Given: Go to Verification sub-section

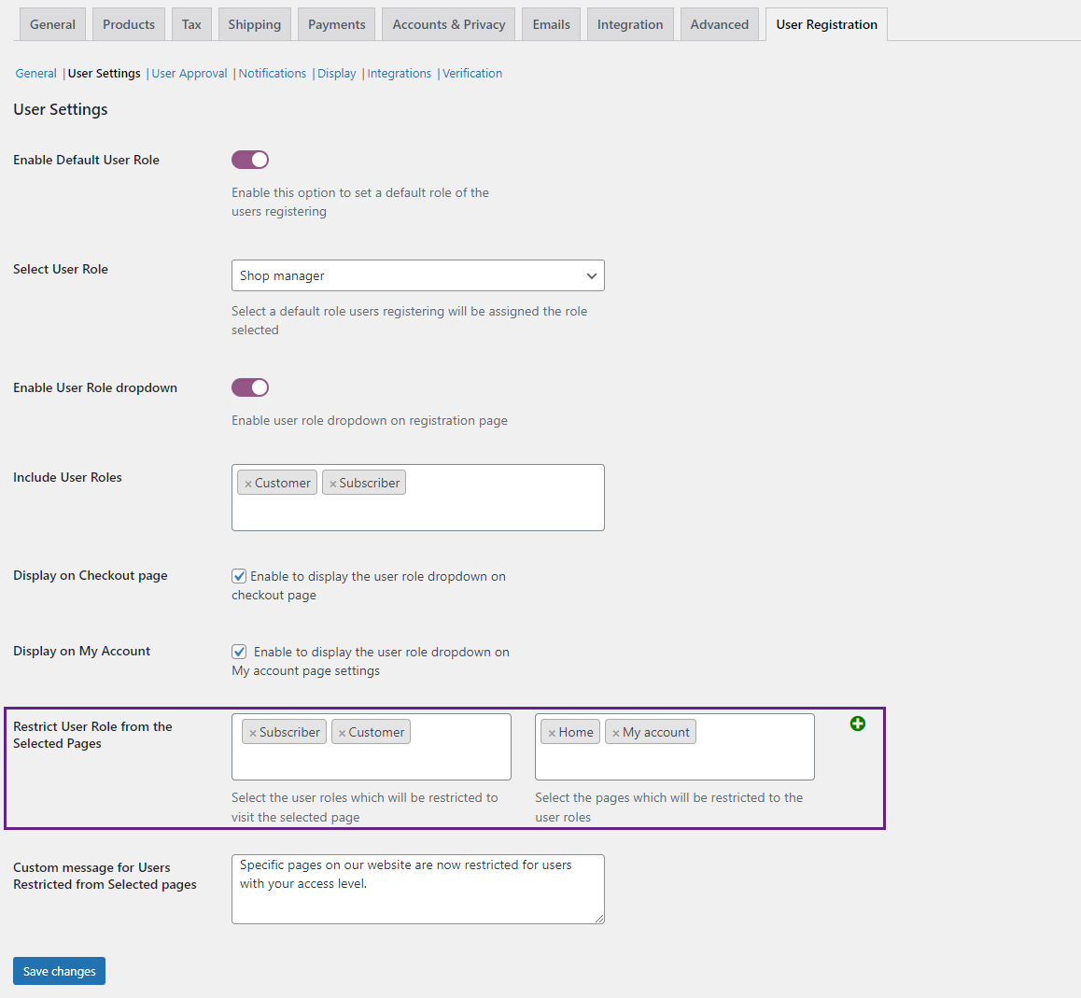Looking at the screenshot, I should coord(472,73).
